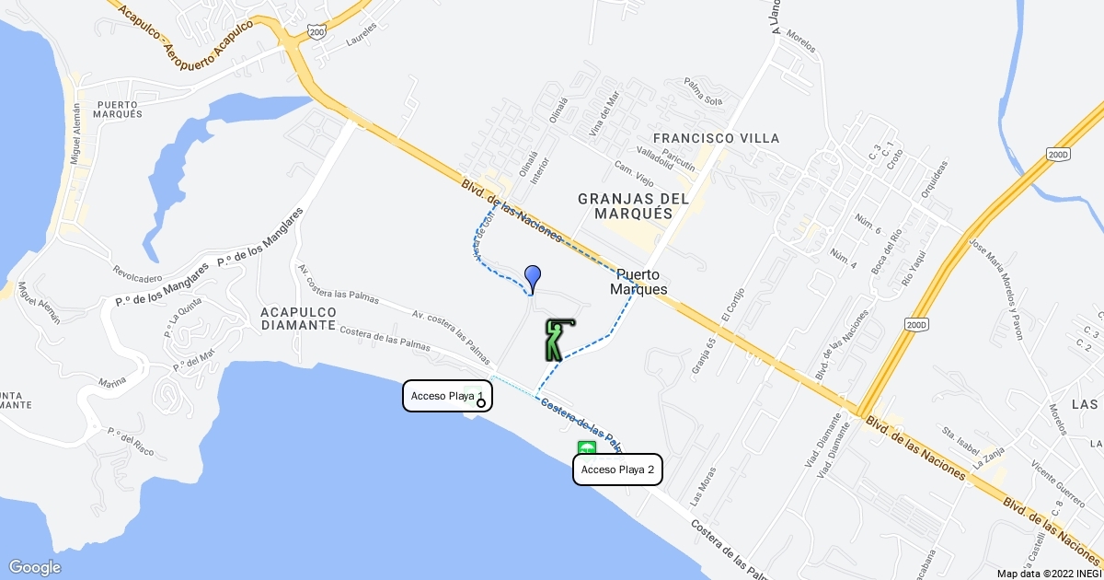This screenshot has width=1104, height=580.
Task: Open the Map data ©2022 INEGI attribution
Action: click(x=1049, y=573)
